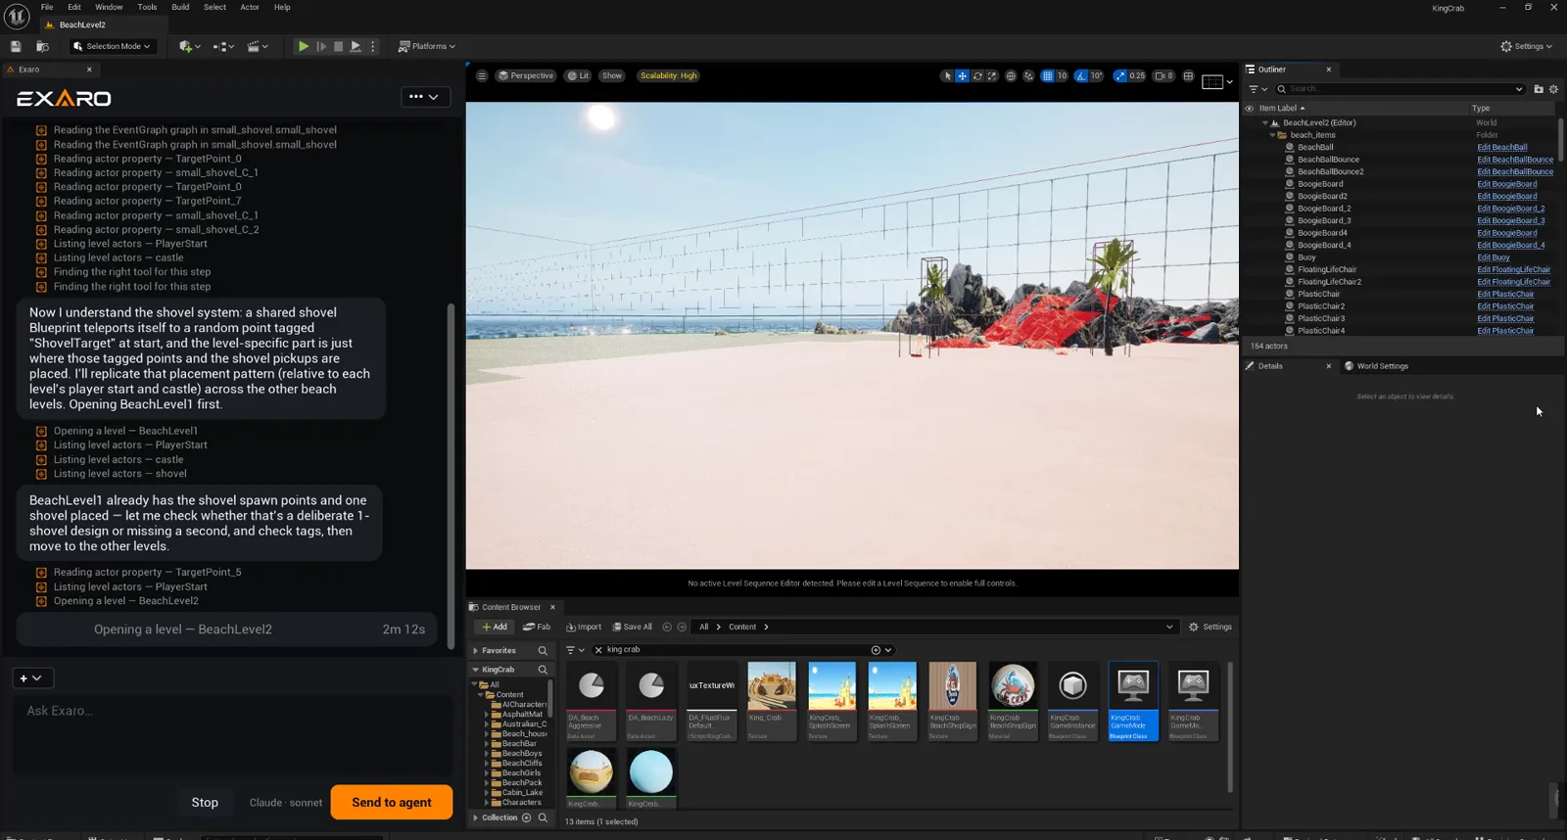Toggle grid snapping in viewport

click(1047, 75)
